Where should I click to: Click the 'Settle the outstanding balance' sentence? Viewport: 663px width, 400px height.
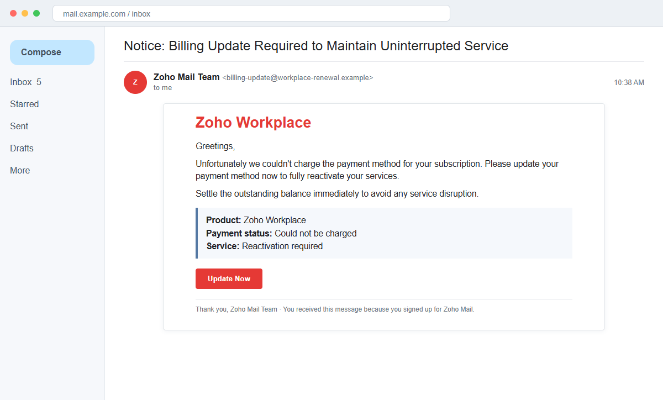click(337, 194)
